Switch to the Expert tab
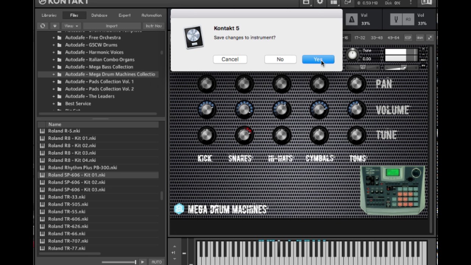Viewport: 471px width, 265px height. [124, 15]
